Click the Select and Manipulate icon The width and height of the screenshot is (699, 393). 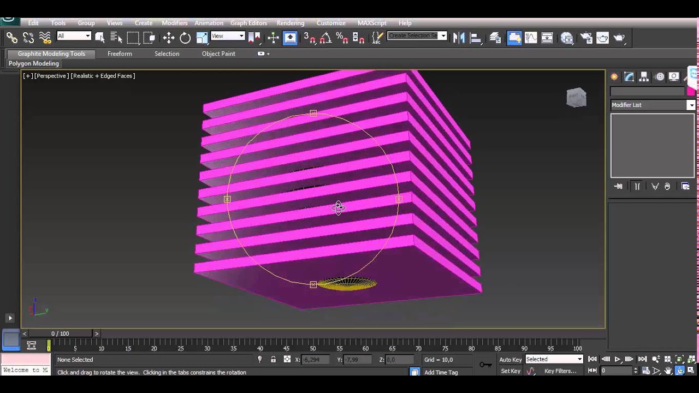pyautogui.click(x=274, y=38)
